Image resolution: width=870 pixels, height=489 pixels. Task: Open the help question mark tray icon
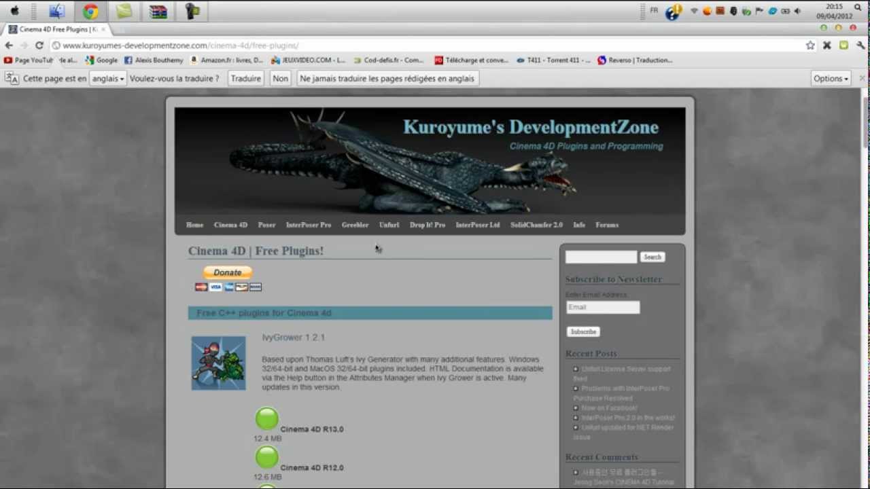point(673,12)
